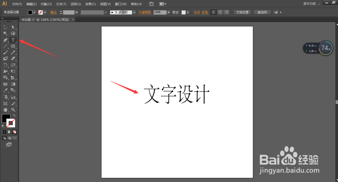The width and height of the screenshot is (338, 182).
Task: Select the Shape Builder tool
Action: coord(5,77)
